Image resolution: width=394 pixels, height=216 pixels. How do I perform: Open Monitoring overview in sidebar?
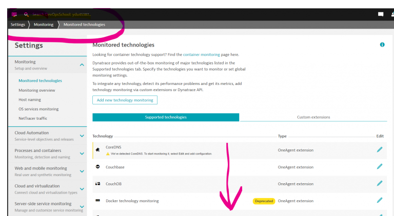(x=37, y=90)
